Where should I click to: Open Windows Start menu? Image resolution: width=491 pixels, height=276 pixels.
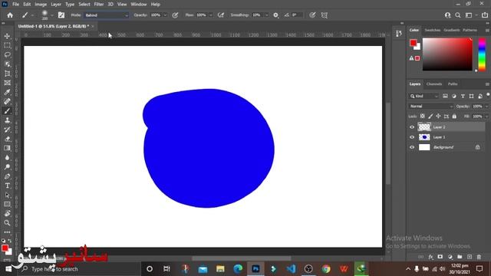point(8,269)
